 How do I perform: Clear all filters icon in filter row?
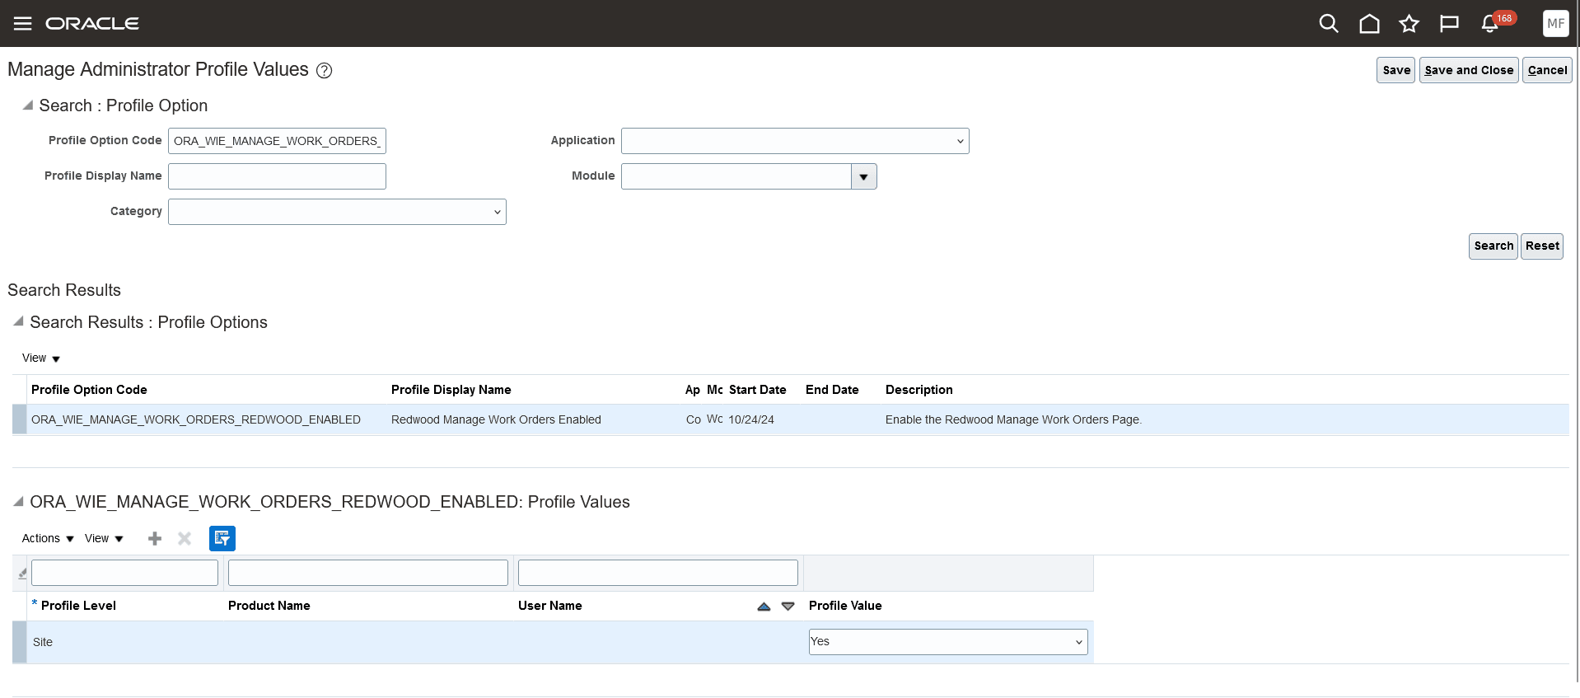pyautogui.click(x=22, y=573)
